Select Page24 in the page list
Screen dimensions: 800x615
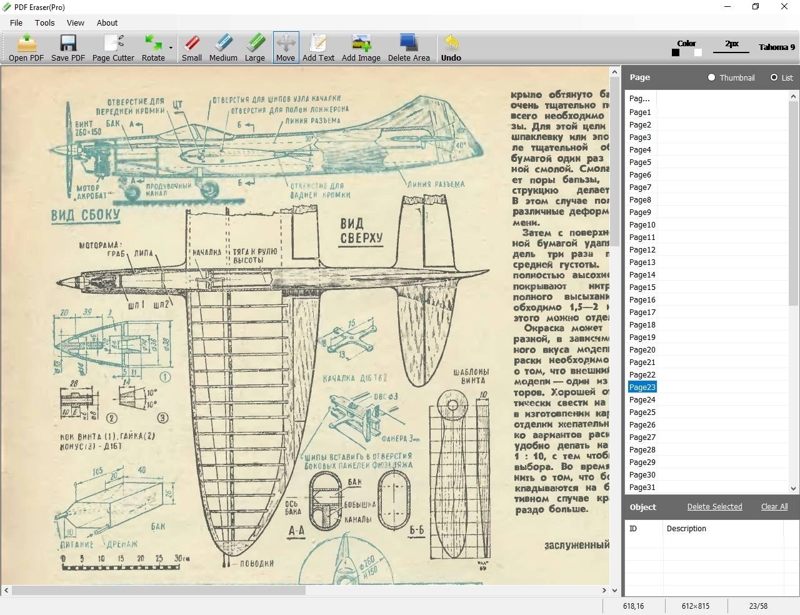coord(642,400)
